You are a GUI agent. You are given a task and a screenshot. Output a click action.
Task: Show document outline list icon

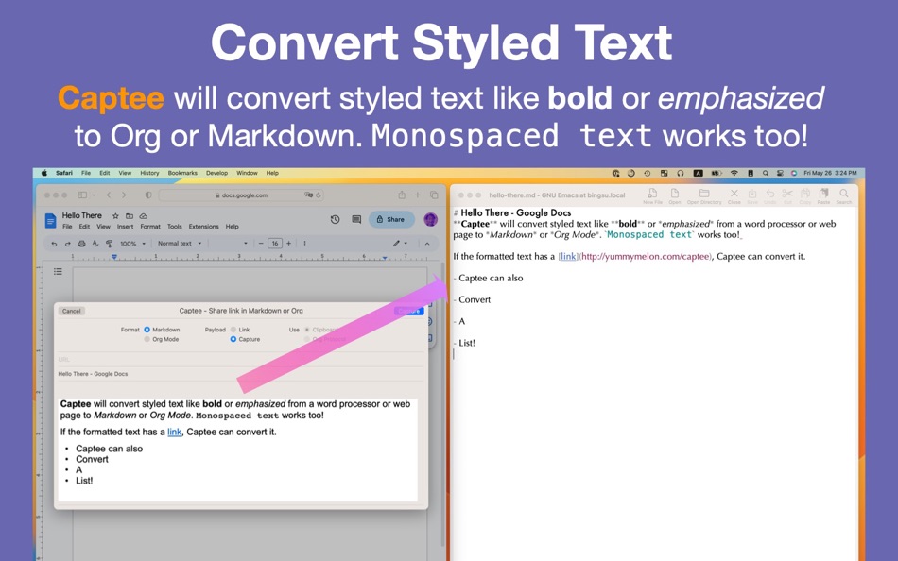[58, 271]
